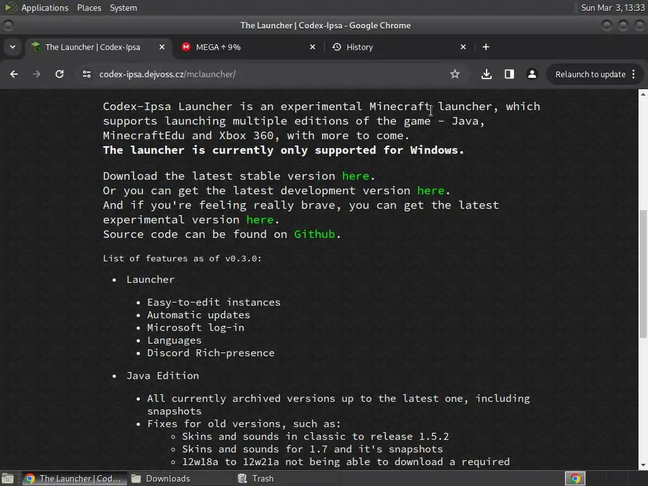Open Chrome downloads tray
The image size is (648, 486).
(487, 74)
